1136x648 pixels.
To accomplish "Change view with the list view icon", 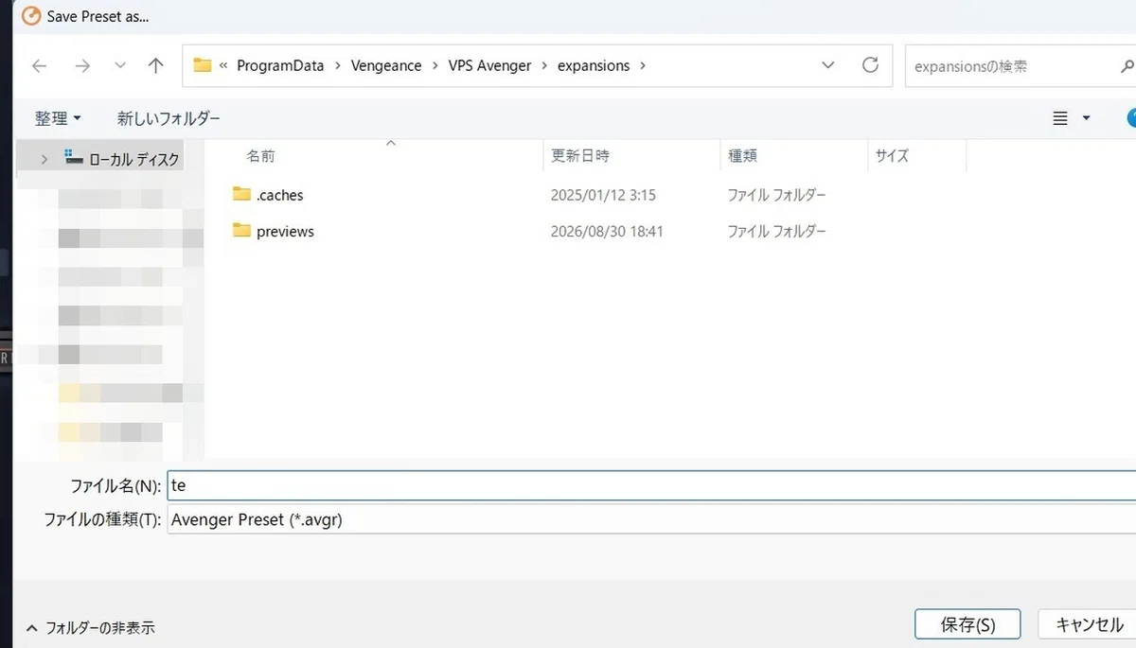I will click(x=1060, y=118).
